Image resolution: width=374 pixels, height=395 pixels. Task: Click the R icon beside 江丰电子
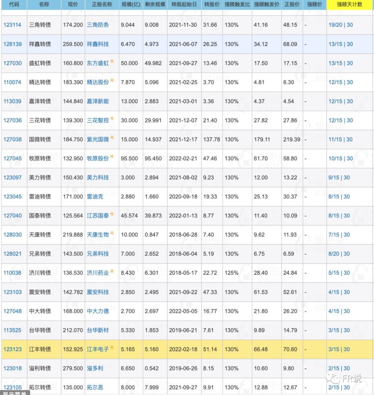[112, 347]
